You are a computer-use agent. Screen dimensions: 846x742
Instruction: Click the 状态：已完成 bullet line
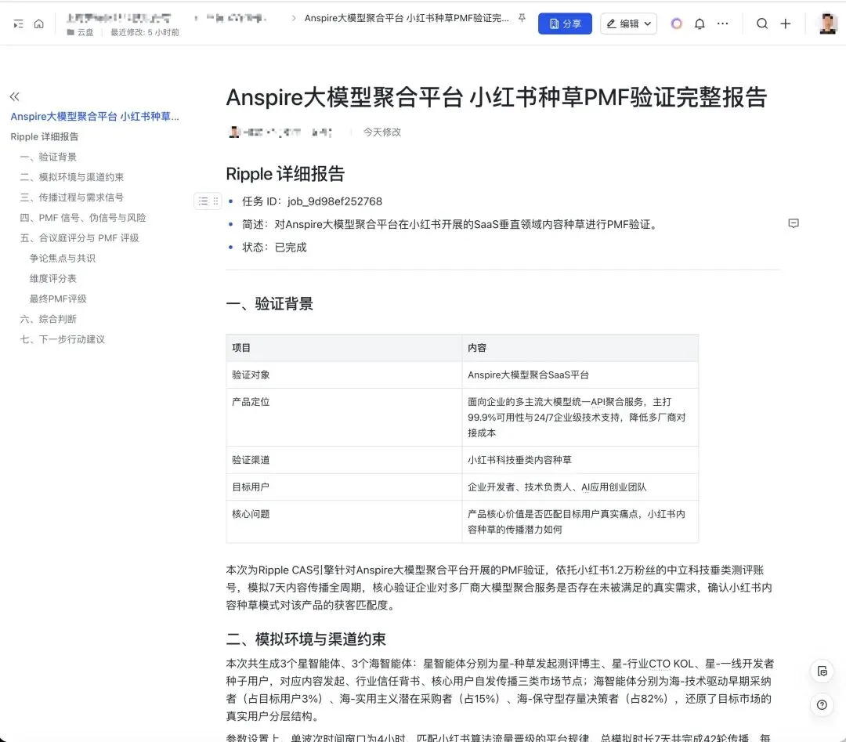click(x=274, y=247)
